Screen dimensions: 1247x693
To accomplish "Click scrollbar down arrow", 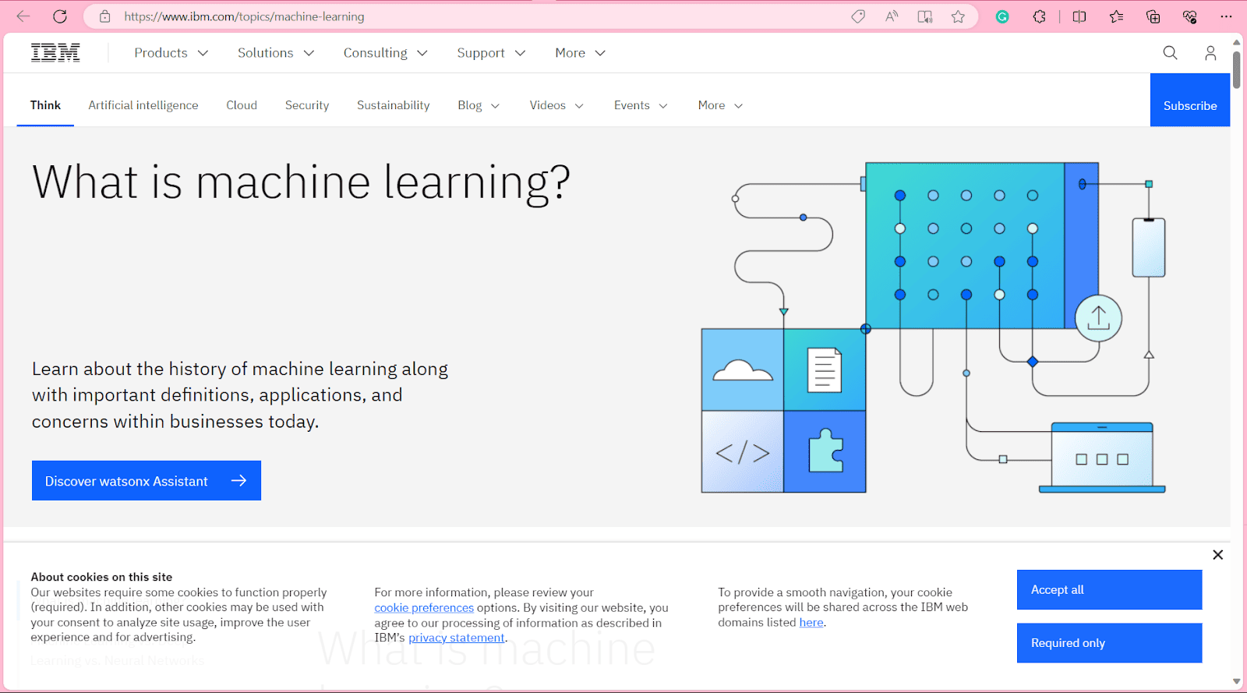I will (1237, 681).
